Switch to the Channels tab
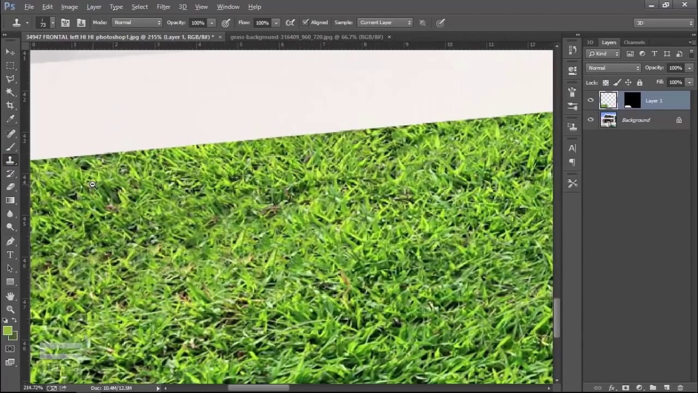 [634, 42]
